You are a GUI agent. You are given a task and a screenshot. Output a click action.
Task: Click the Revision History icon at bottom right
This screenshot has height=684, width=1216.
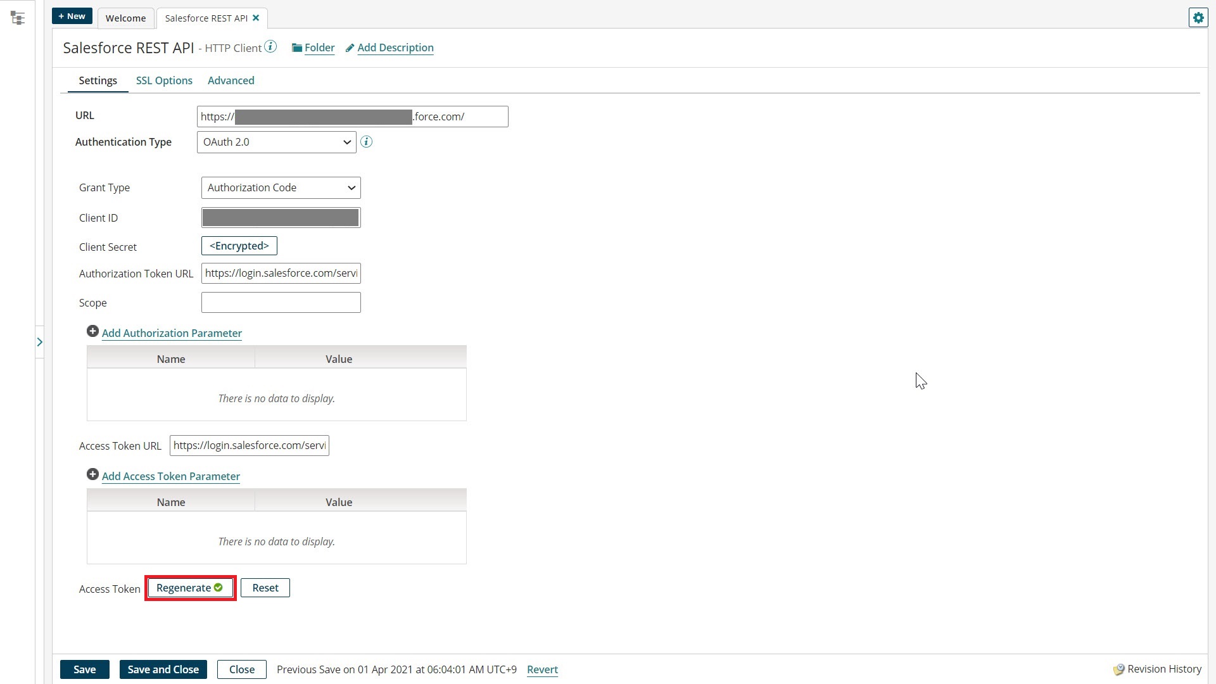coord(1118,669)
